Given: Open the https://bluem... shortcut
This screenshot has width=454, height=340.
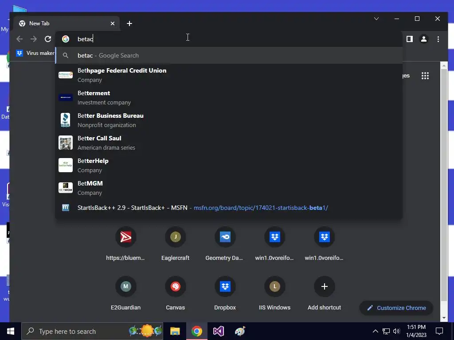Looking at the screenshot, I should 125,244.
